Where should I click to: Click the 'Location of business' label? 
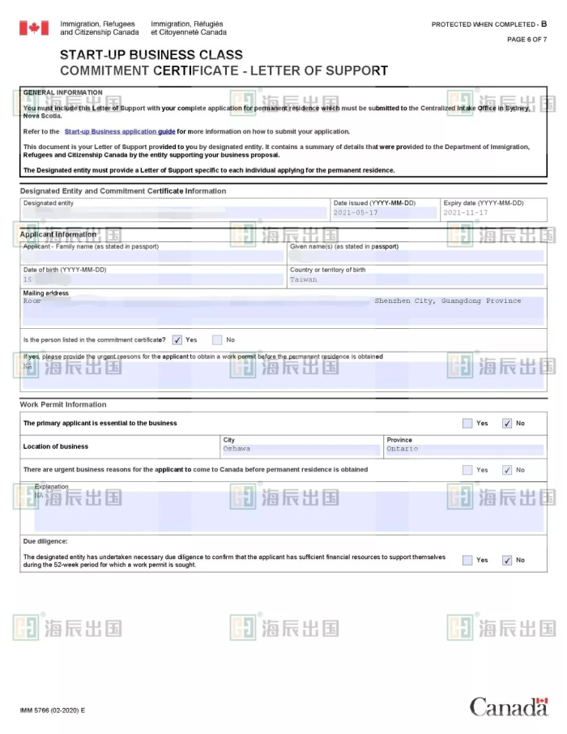point(56,447)
